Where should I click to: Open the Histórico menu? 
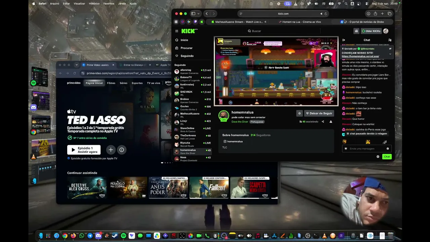coord(94,4)
